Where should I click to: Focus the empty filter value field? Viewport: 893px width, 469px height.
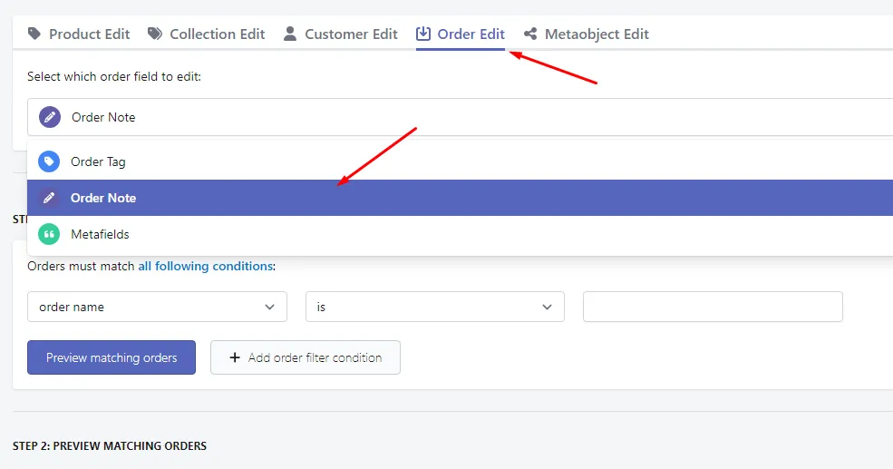(x=713, y=307)
